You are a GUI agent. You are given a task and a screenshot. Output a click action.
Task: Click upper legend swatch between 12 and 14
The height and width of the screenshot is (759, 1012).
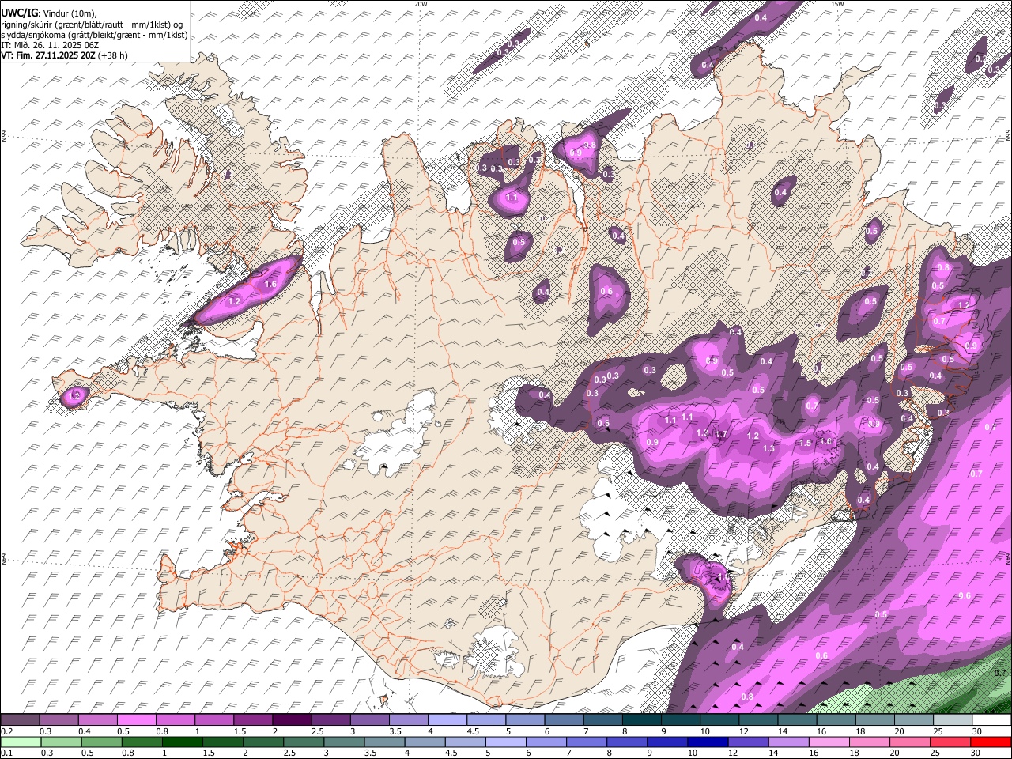pos(758,720)
